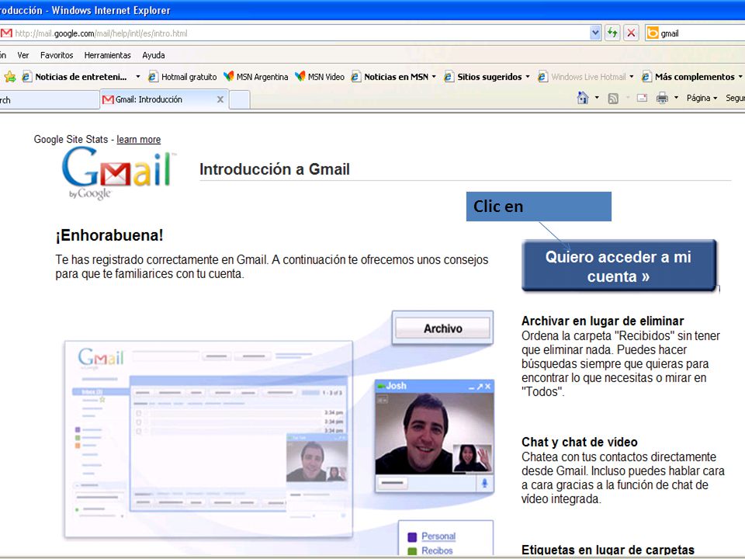The width and height of the screenshot is (745, 559).
Task: Click the Gmail favicon in address bar
Action: [x=6, y=33]
